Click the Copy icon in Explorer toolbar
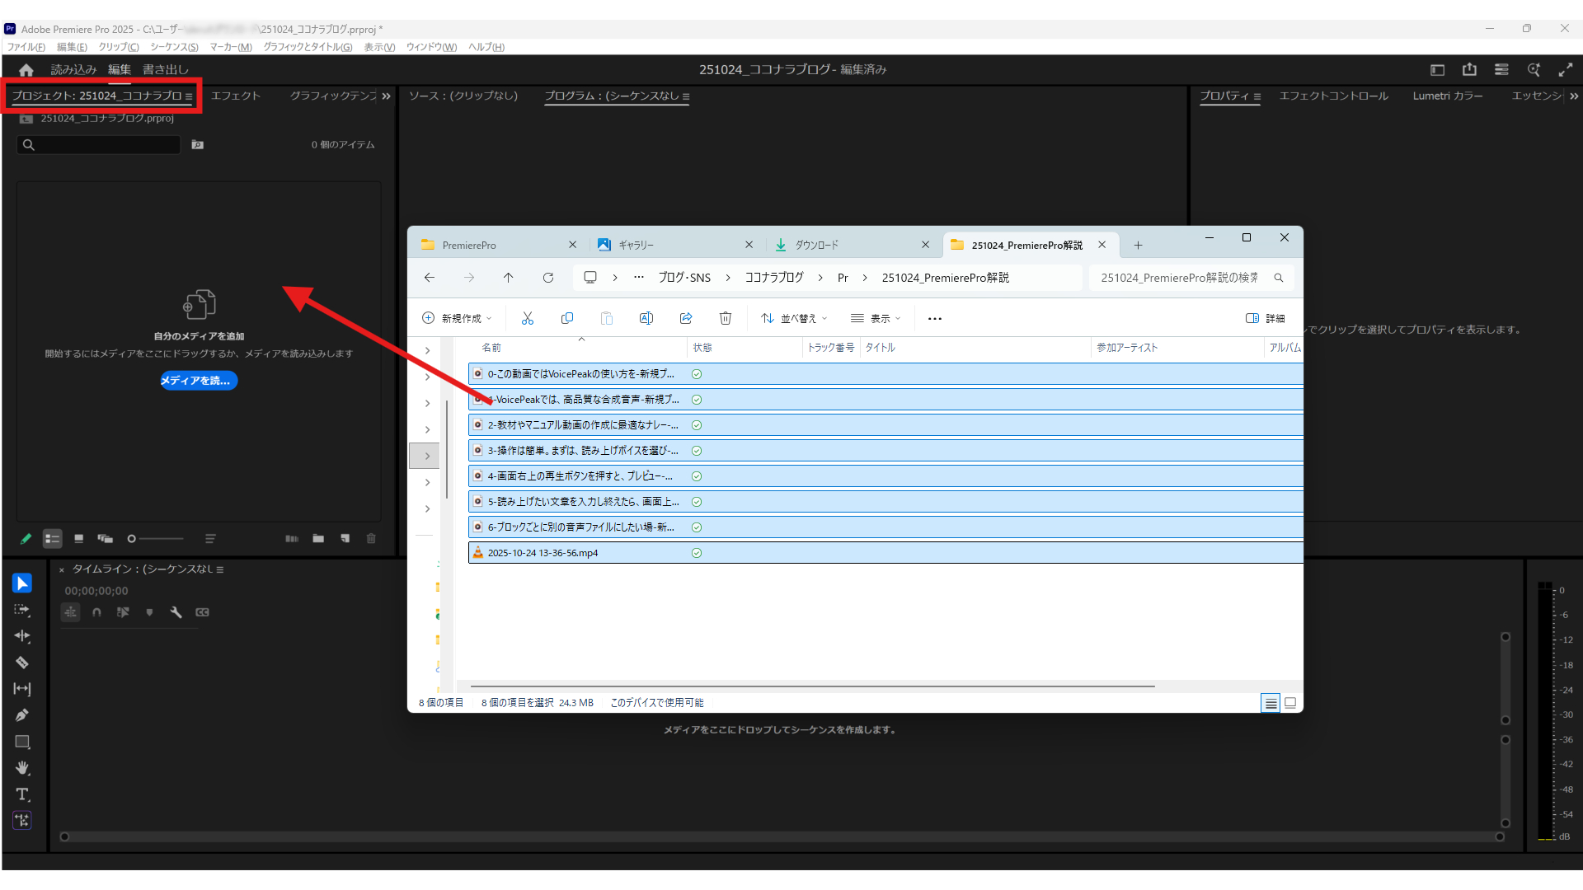 (567, 318)
